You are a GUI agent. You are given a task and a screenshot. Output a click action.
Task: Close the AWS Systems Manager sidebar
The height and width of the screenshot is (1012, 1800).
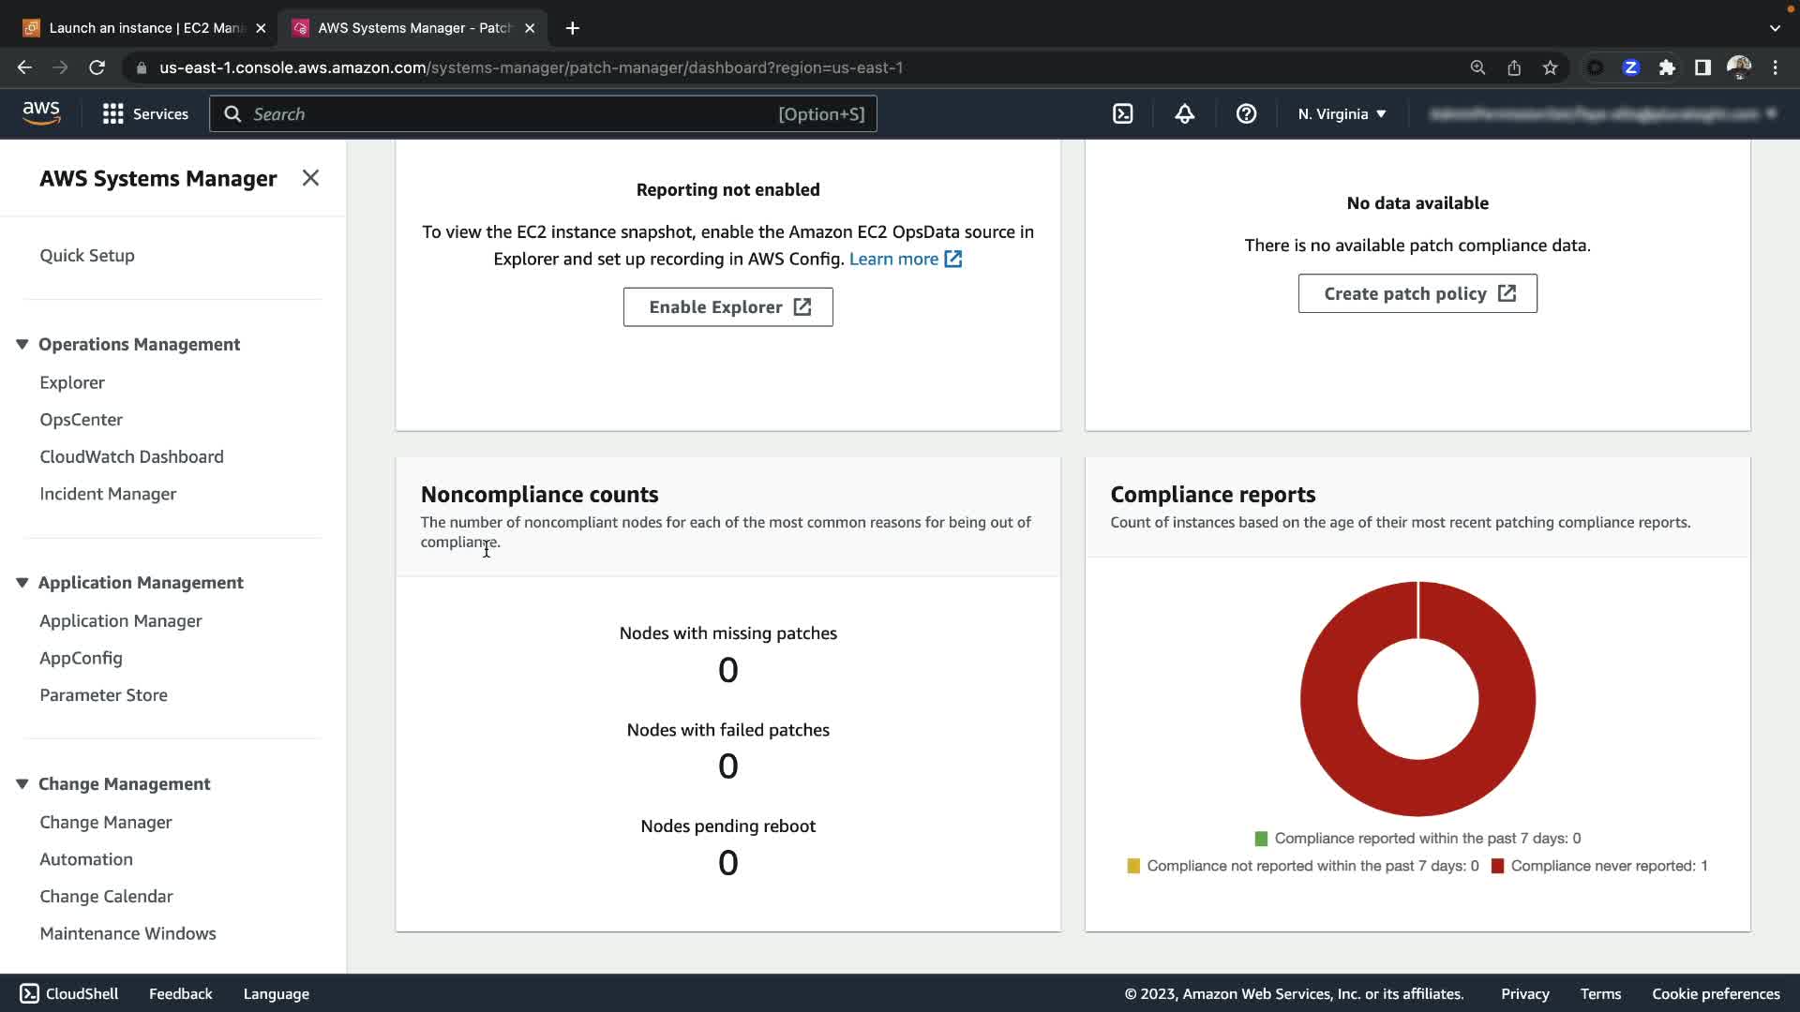(310, 178)
